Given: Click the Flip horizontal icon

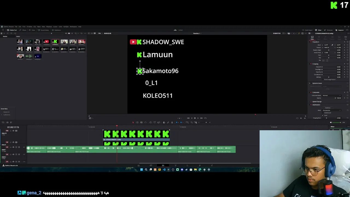Looking at the screenshot, I should coord(323,60).
